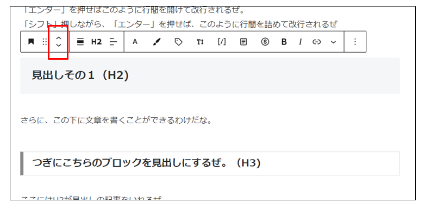The width and height of the screenshot is (425, 209).
Task: Insert a link with the chain icon
Action: point(317,42)
